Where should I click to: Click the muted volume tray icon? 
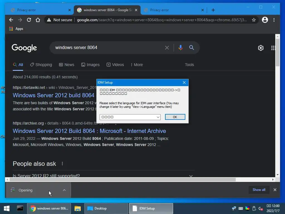(261, 208)
